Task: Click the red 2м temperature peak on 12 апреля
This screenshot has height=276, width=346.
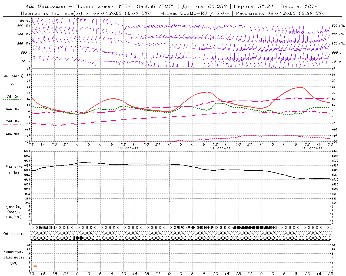Action: (x=300, y=87)
